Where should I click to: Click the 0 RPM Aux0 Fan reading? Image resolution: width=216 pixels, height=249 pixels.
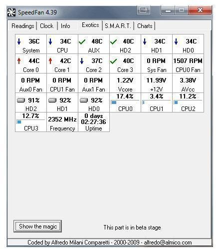(31, 83)
